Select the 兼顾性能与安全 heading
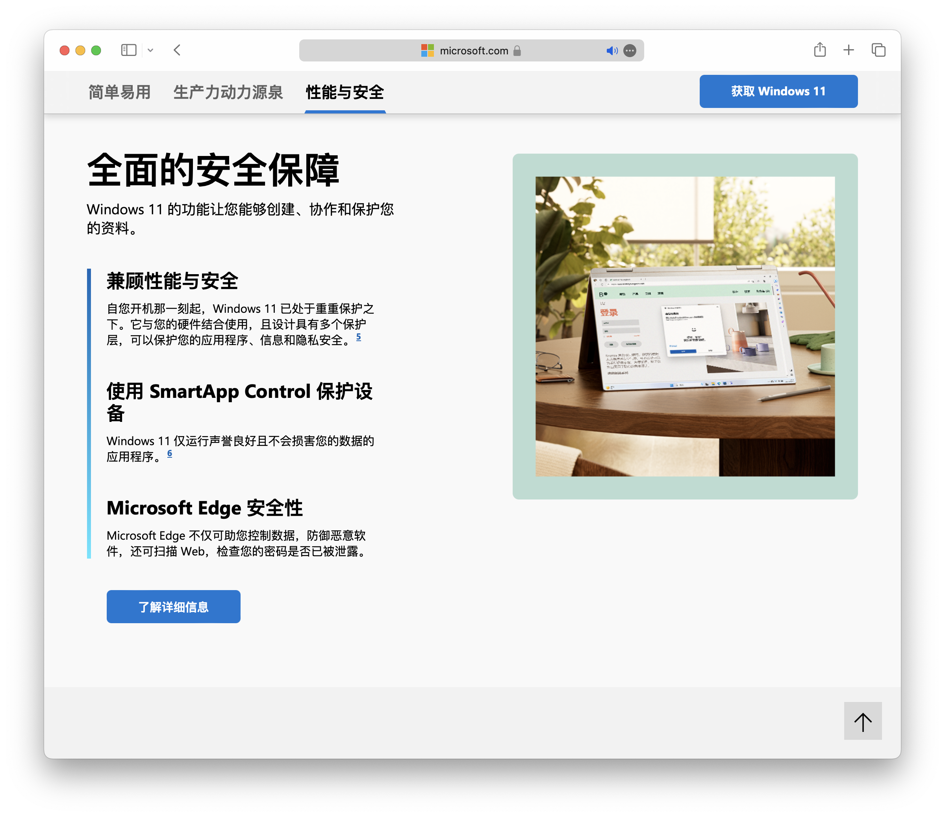945x817 pixels. coord(172,281)
